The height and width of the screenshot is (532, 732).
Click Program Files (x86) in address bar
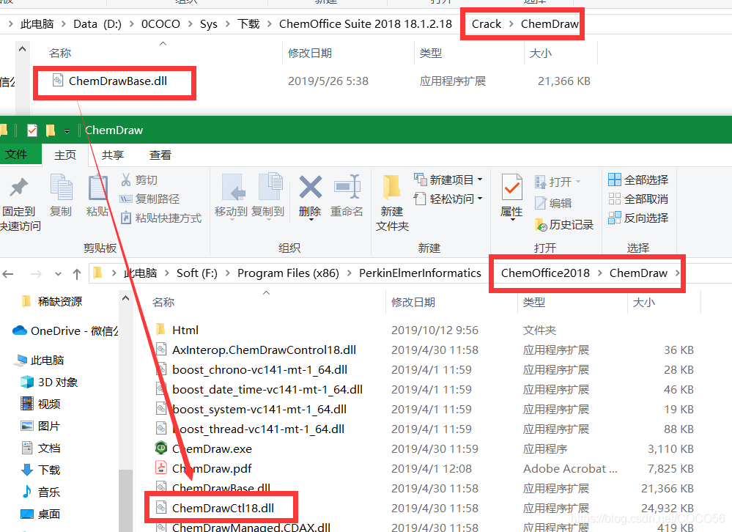(x=288, y=273)
